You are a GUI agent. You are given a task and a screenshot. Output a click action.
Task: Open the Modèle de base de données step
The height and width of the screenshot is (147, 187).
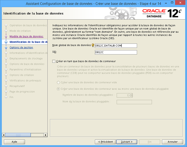(27, 36)
